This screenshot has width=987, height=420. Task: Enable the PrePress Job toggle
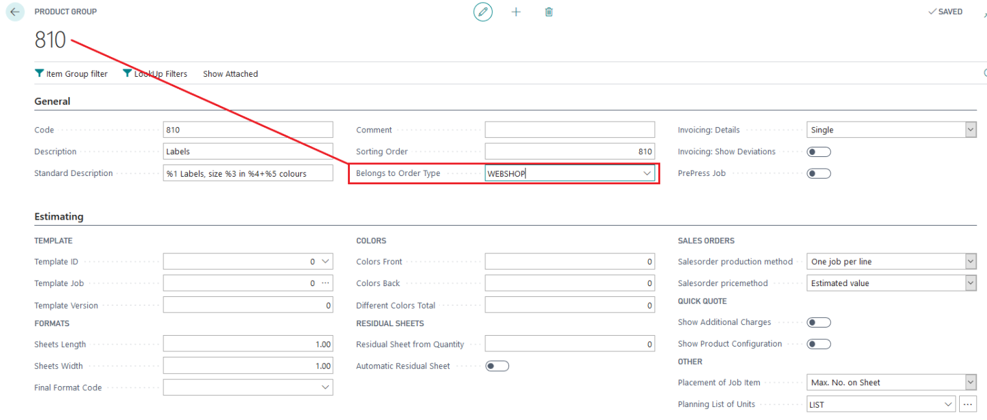coord(818,173)
